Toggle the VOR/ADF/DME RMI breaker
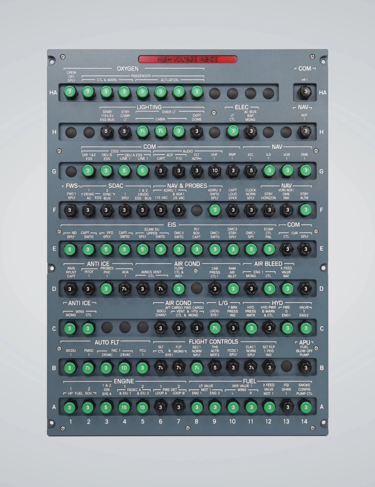375x487 pixels. (287, 210)
